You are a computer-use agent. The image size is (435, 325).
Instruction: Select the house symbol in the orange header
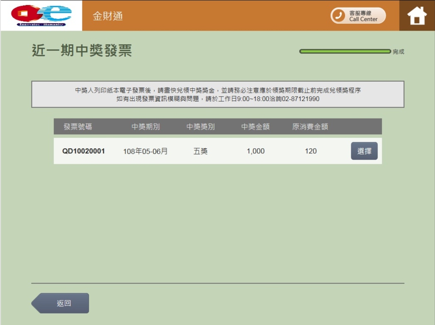[x=416, y=15]
